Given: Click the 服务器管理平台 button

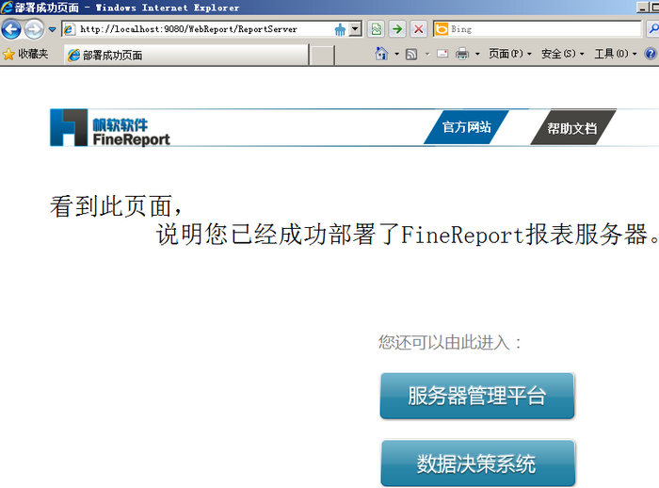Looking at the screenshot, I should point(477,396).
